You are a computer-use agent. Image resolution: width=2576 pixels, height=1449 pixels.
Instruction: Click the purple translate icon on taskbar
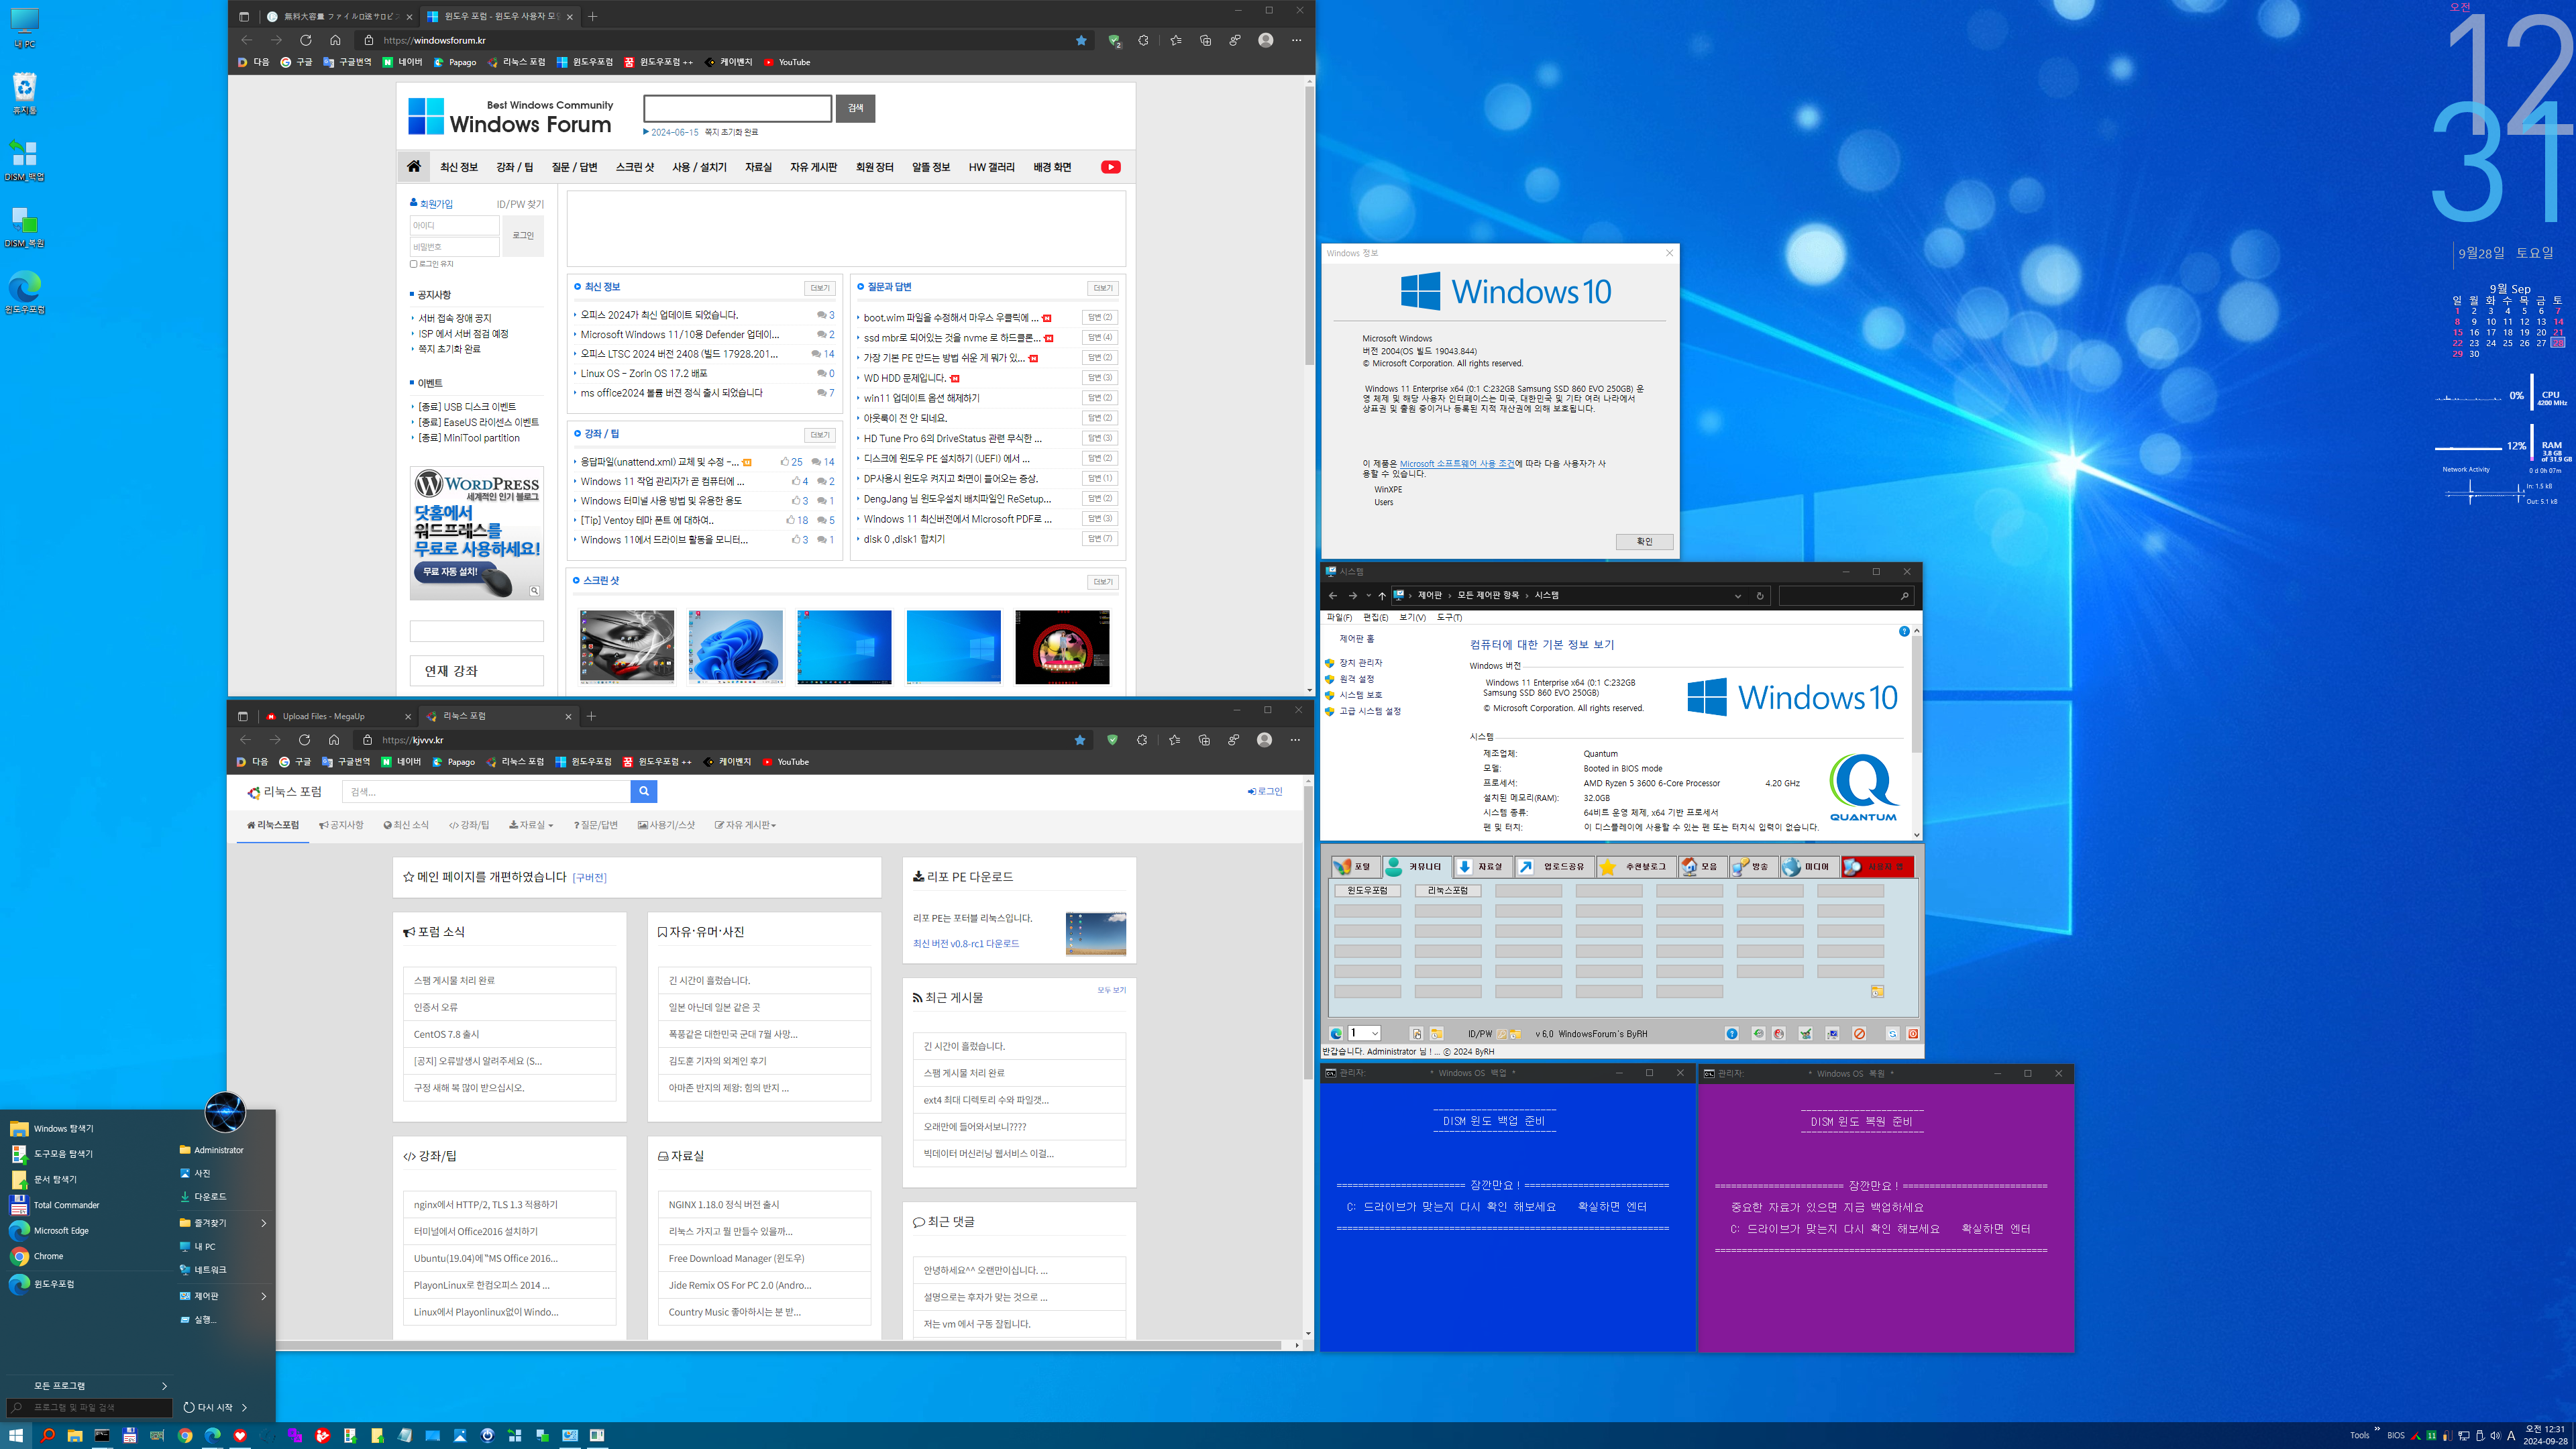pos(295,1435)
